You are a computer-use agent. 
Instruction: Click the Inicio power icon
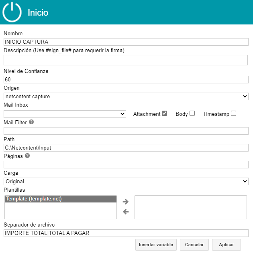pyautogui.click(x=12, y=12)
